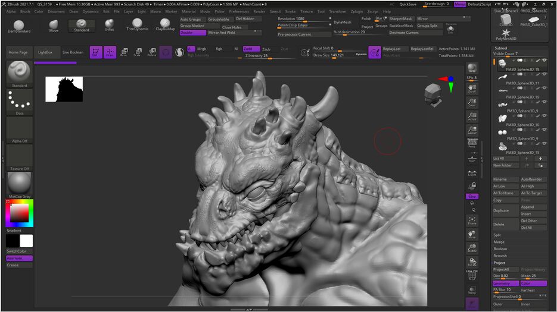
Task: Click the silhouette thumbnail preview
Action: pyautogui.click(x=64, y=89)
